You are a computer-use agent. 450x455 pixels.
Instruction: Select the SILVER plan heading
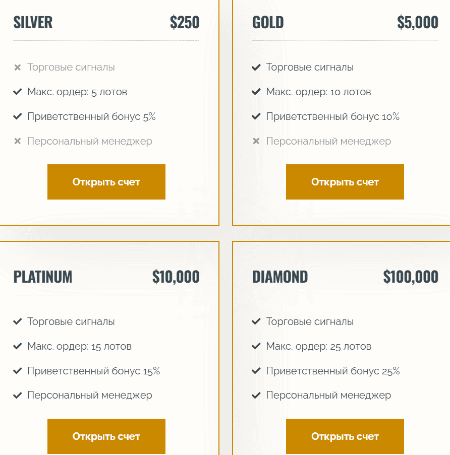pos(33,23)
